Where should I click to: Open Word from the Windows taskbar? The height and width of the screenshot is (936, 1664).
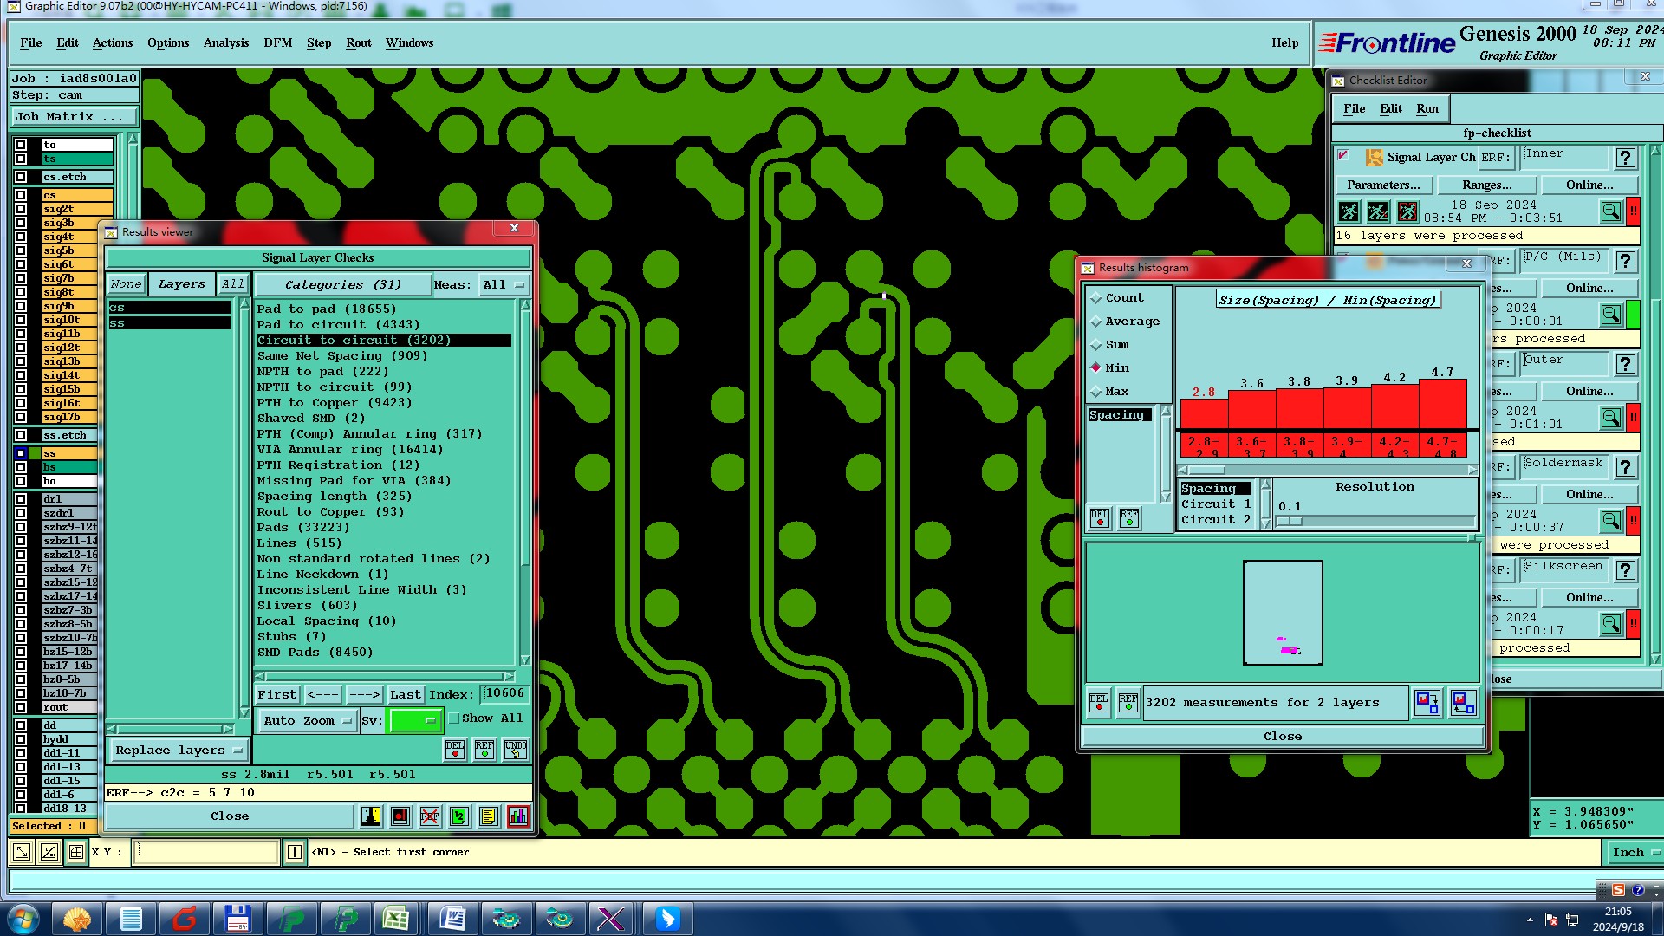click(452, 919)
